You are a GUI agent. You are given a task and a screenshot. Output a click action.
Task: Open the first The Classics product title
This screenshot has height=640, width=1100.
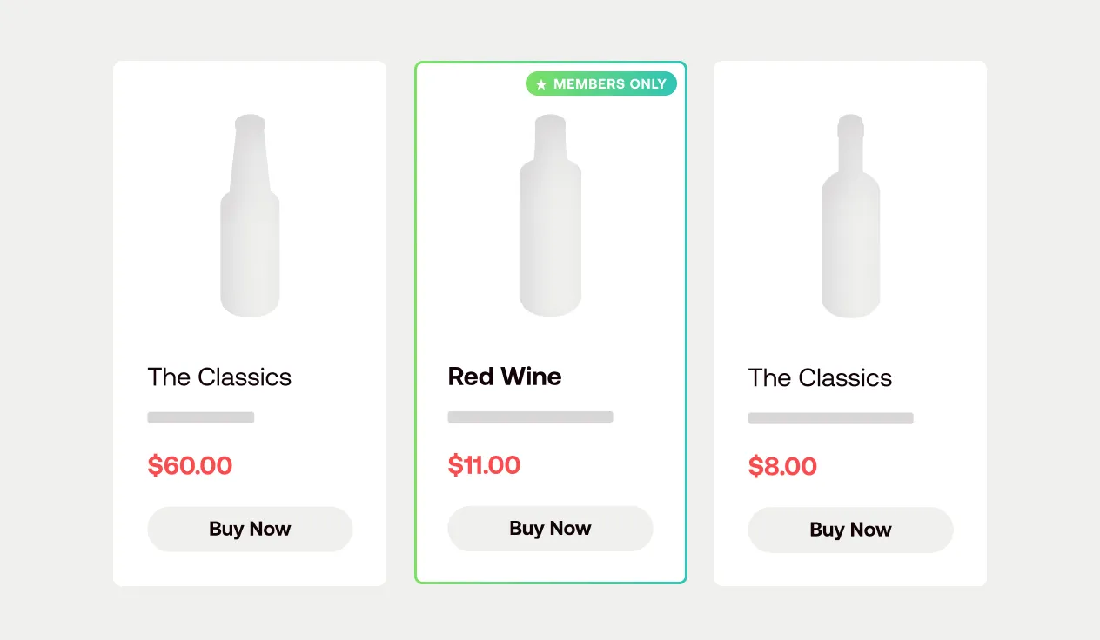219,377
